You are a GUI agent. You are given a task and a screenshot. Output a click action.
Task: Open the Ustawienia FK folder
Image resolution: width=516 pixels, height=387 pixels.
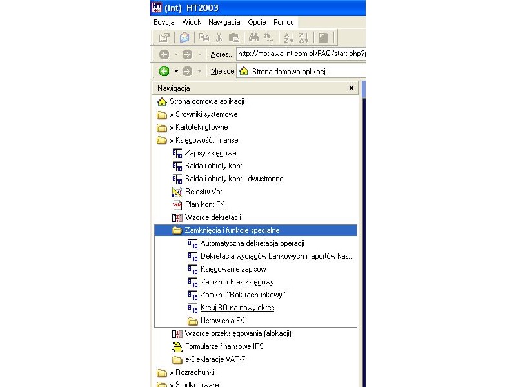pyautogui.click(x=216, y=321)
